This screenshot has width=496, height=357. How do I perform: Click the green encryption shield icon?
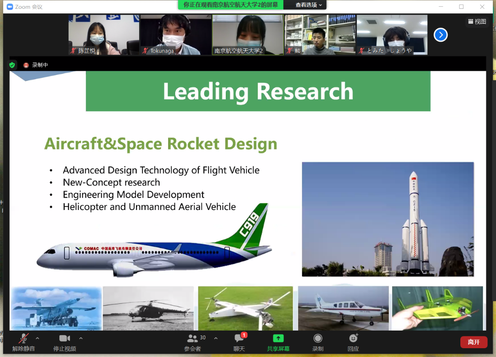click(x=12, y=65)
